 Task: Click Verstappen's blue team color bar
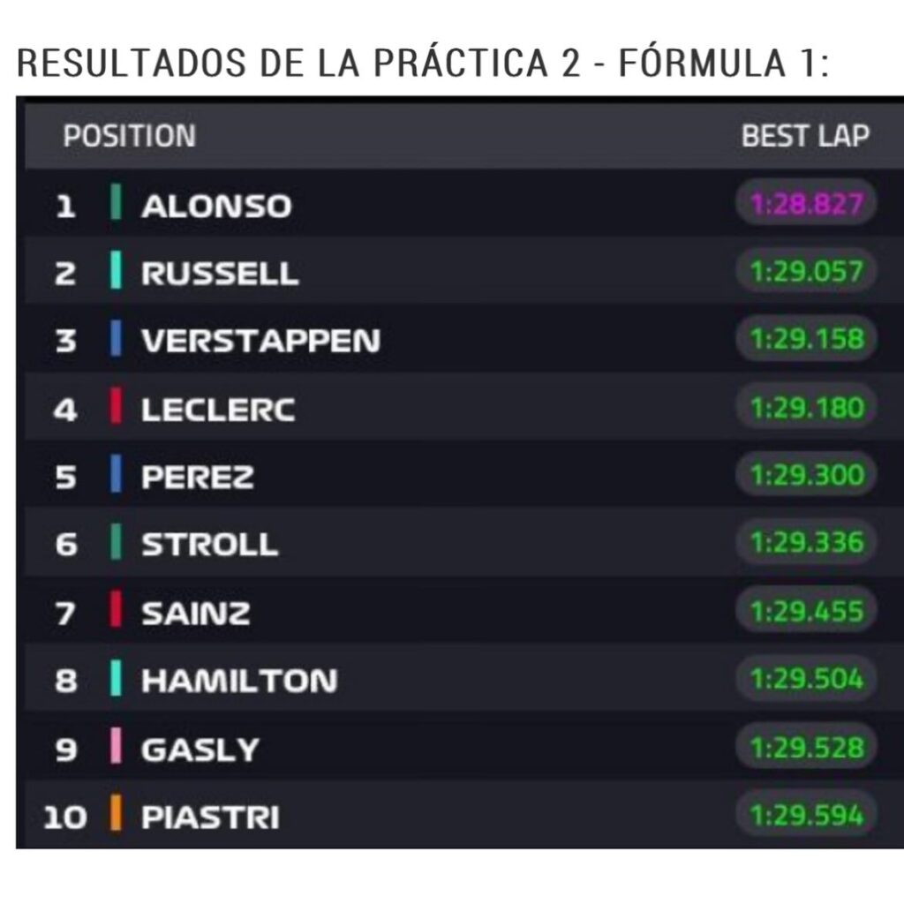point(116,338)
